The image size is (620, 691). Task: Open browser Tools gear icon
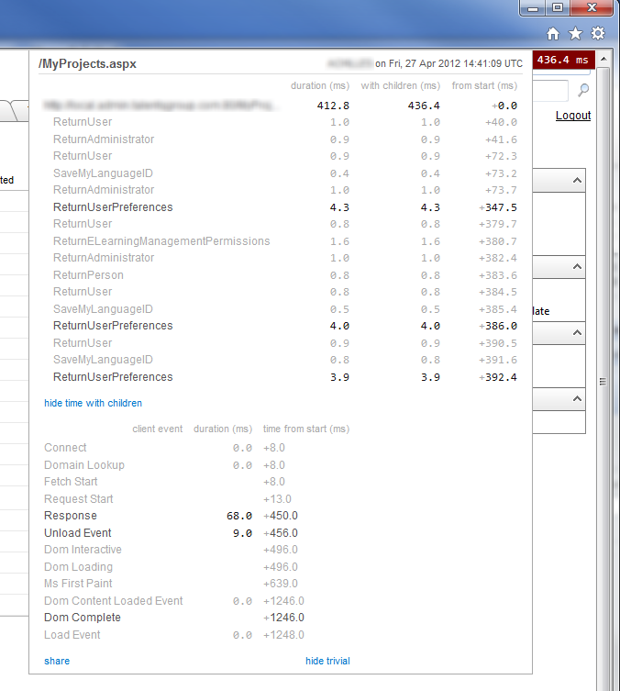pos(598,33)
